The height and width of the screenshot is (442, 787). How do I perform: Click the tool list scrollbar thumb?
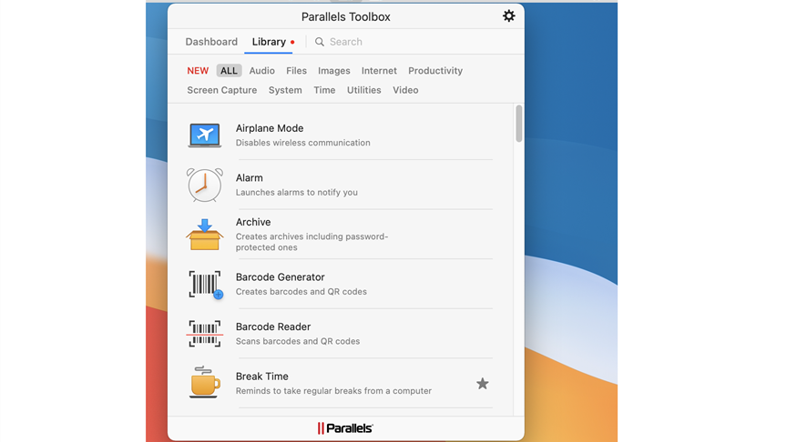tap(518, 124)
